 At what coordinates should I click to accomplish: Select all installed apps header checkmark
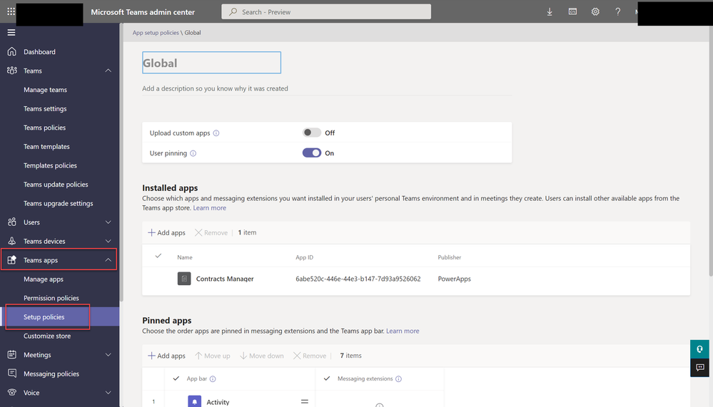pyautogui.click(x=158, y=256)
